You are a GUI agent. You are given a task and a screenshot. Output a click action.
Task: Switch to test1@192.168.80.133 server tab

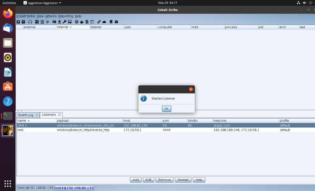point(35,188)
